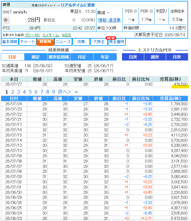Click the volume 3,621,500 on 26/06/29

pos(179,197)
